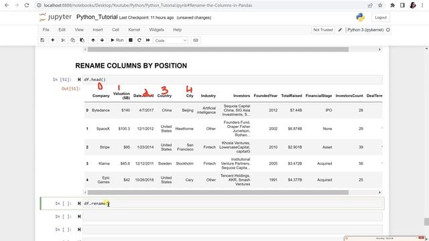Click the browser forward arrow
Screen dimensions: 429x241
[17, 5]
